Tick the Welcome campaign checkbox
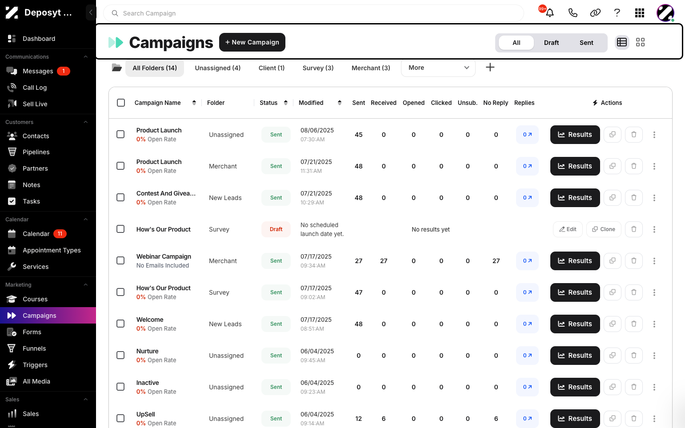Screen dimensions: 685x428 tap(120, 324)
